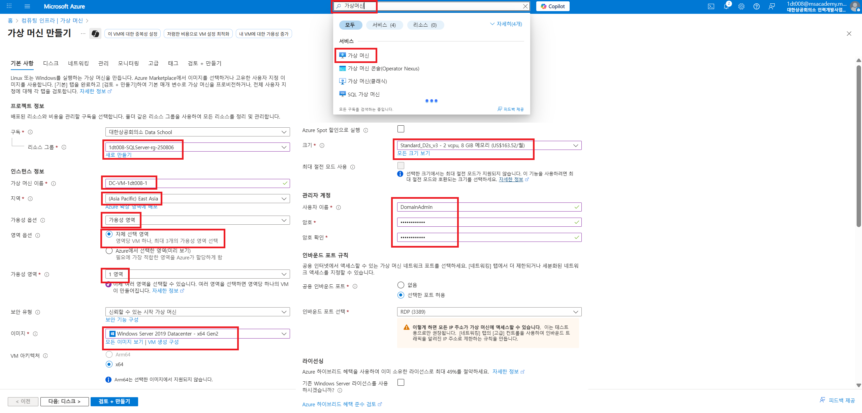Select 가상 머신 from search results
Screen dimensions: 862x413
(358, 56)
